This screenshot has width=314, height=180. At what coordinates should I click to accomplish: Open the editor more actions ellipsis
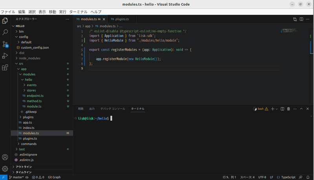[308, 19]
